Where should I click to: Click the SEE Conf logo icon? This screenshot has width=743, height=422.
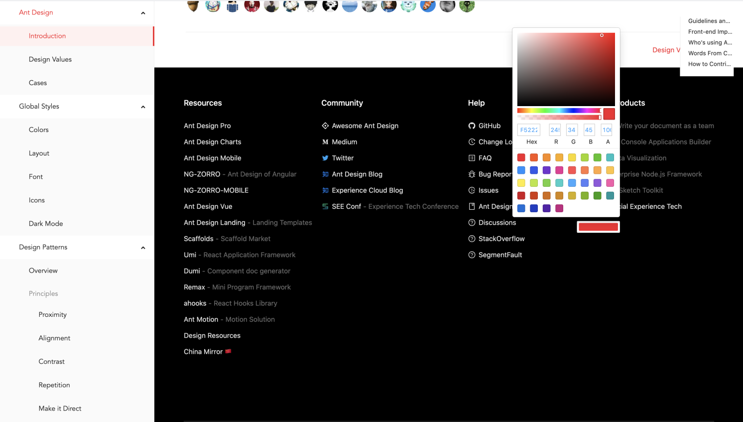[x=325, y=206]
